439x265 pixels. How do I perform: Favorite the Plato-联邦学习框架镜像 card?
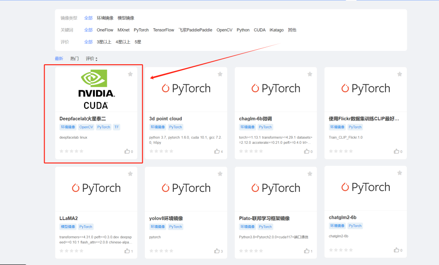pyautogui.click(x=310, y=174)
